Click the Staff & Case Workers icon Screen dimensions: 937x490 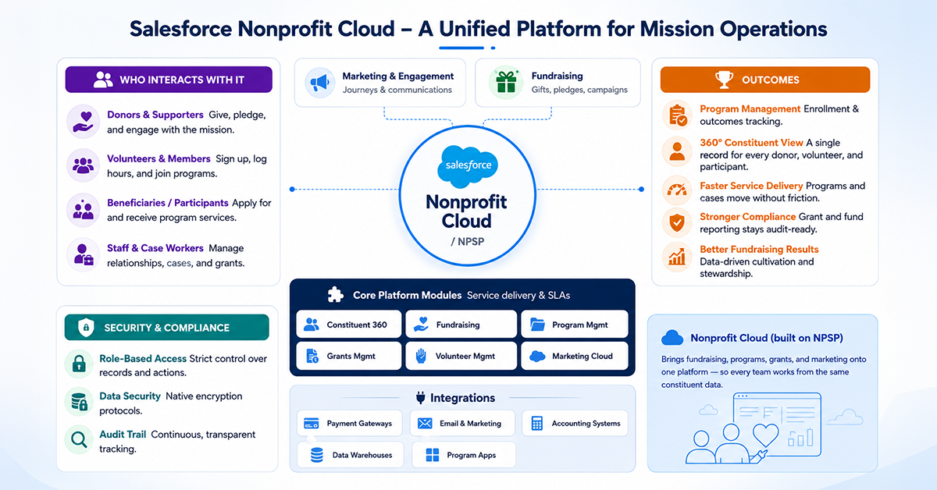click(83, 254)
